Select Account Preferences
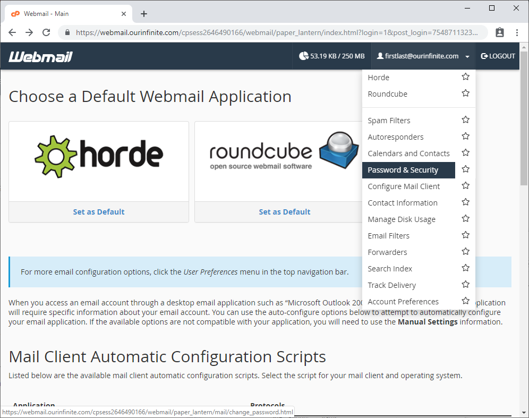This screenshot has width=529, height=418. coord(403,302)
